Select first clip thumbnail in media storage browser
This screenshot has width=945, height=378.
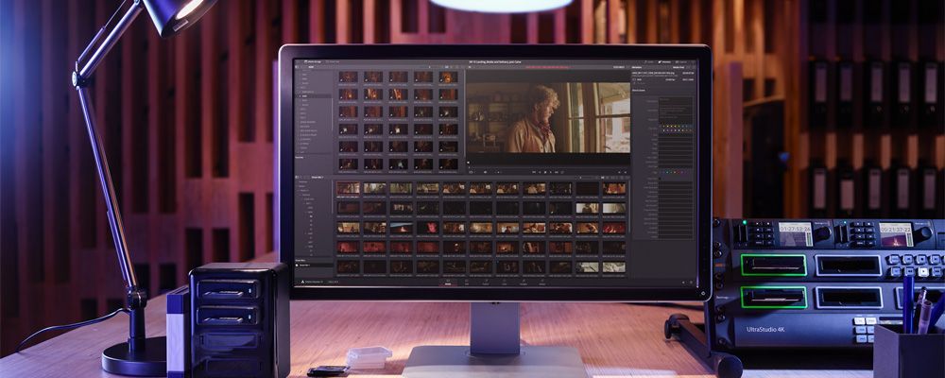[349, 77]
